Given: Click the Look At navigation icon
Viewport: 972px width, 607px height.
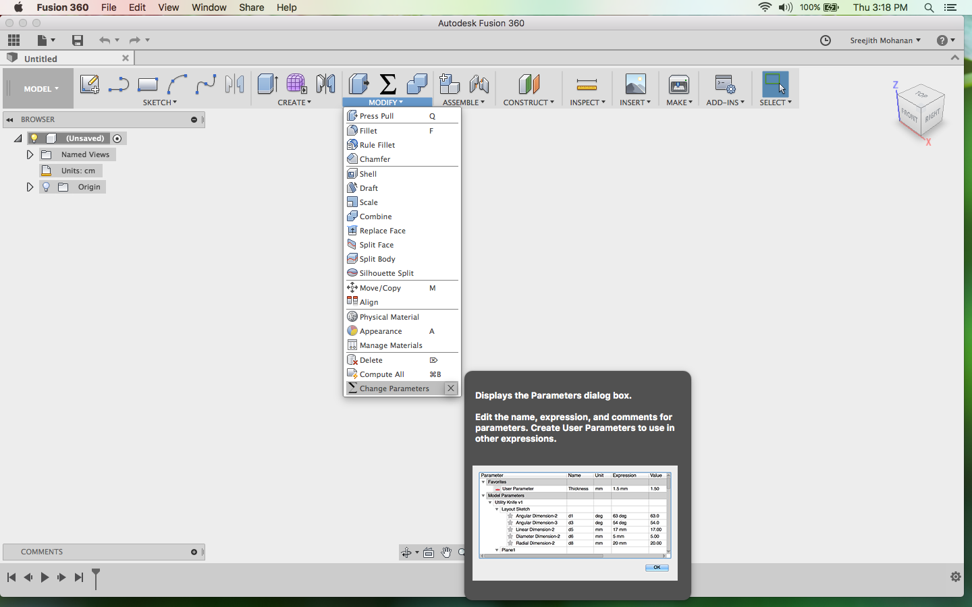Looking at the screenshot, I should [429, 553].
